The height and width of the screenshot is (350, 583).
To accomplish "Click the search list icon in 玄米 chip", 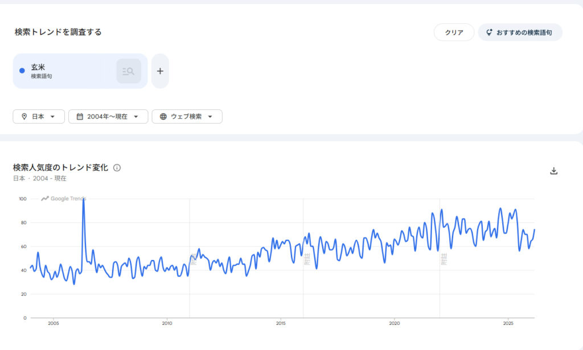I will pos(129,71).
